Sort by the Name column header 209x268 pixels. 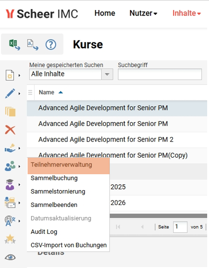(x=46, y=92)
